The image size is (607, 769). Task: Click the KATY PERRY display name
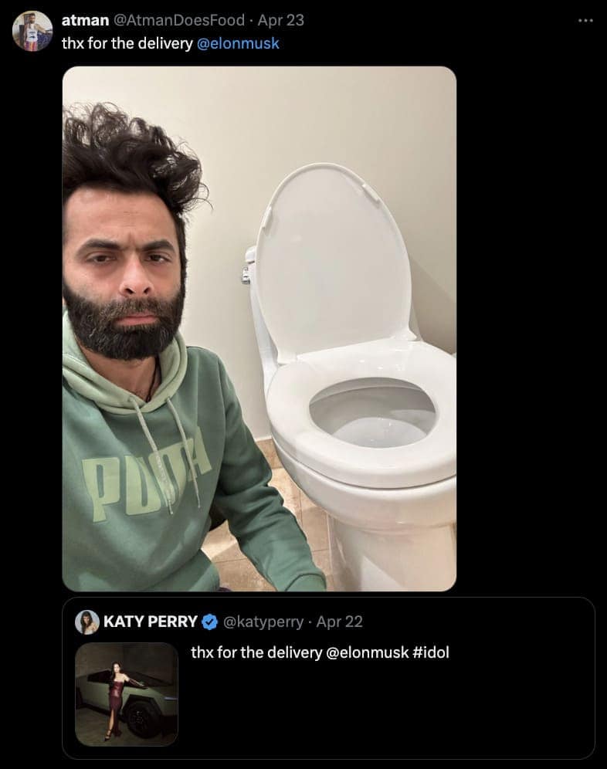150,622
